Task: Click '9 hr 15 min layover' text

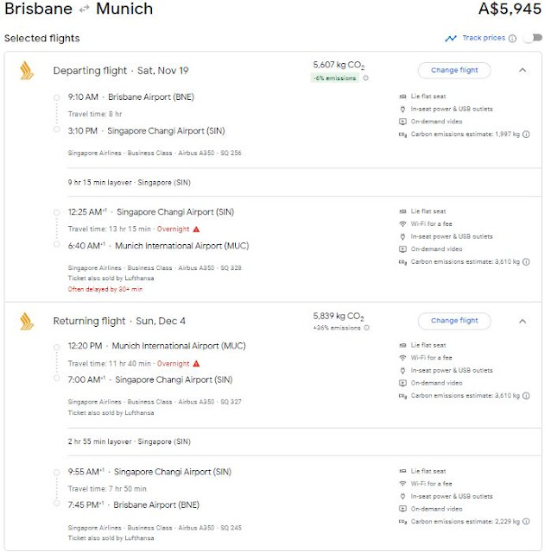Action: pos(129,183)
